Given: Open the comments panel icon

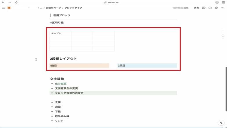Looking at the screenshot, I should (203, 8).
